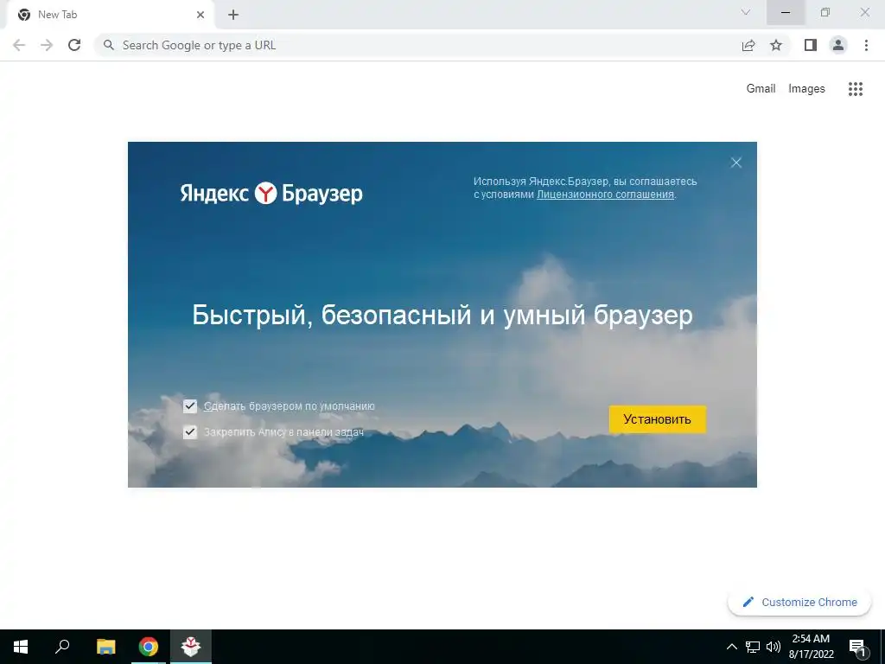Image resolution: width=885 pixels, height=664 pixels.
Task: Uncheck Сделать браузером по умолчанию
Action: (190, 406)
